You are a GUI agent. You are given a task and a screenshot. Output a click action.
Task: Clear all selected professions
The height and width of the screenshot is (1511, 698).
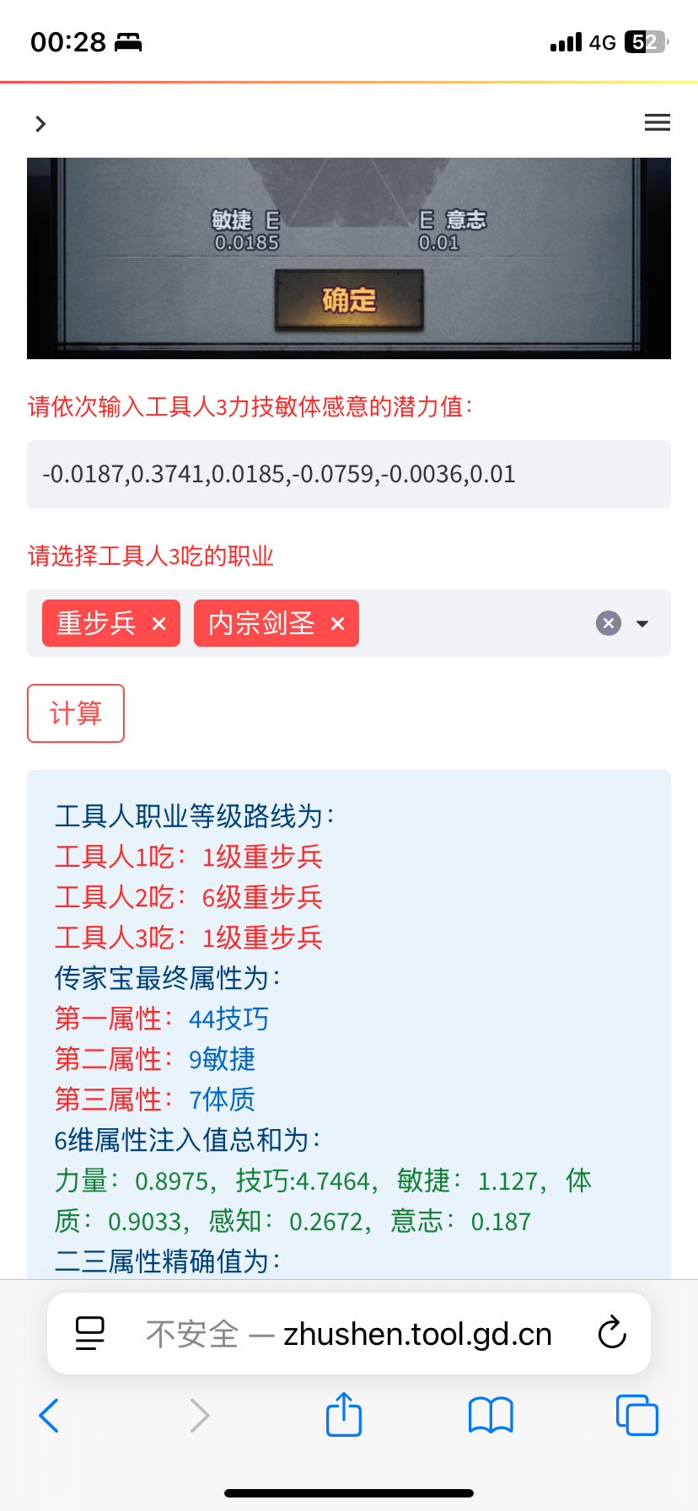[x=609, y=623]
